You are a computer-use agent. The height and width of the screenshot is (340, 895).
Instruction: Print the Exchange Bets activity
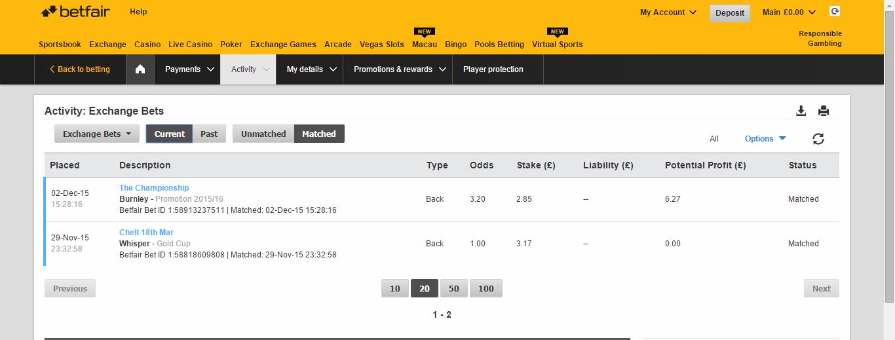click(x=824, y=111)
